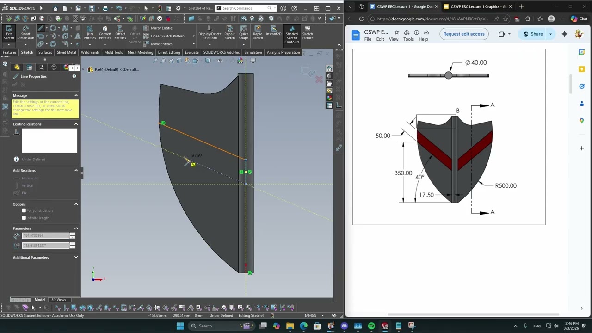Click the Sketch Picture tool
The image size is (592, 333).
pyautogui.click(x=308, y=32)
